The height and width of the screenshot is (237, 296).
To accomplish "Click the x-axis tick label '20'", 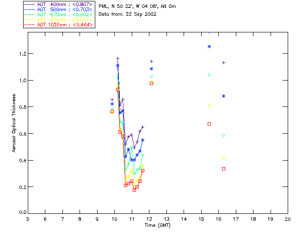I will click(288, 219).
